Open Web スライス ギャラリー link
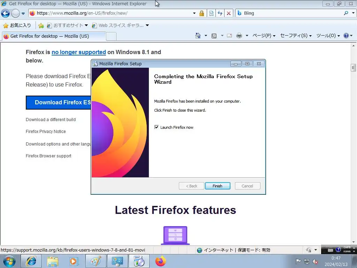The height and width of the screenshot is (268, 357). click(118, 25)
